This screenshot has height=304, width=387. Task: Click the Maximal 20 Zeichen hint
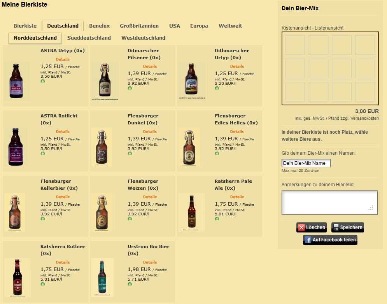point(300,171)
